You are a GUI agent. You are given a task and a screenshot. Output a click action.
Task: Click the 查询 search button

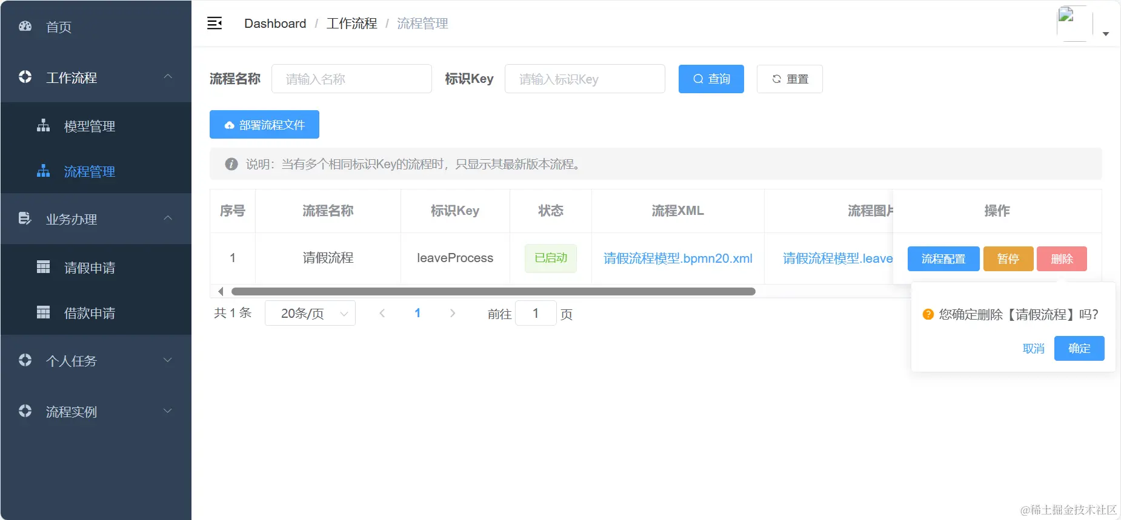711,79
